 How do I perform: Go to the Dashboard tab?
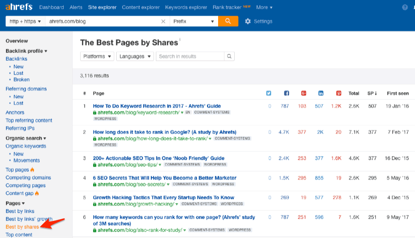pyautogui.click(x=52, y=7)
